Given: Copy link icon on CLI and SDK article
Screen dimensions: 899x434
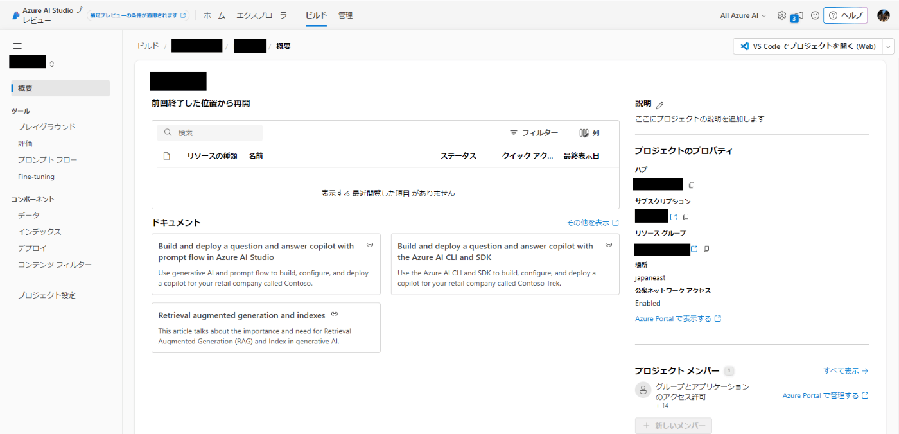Looking at the screenshot, I should (609, 245).
